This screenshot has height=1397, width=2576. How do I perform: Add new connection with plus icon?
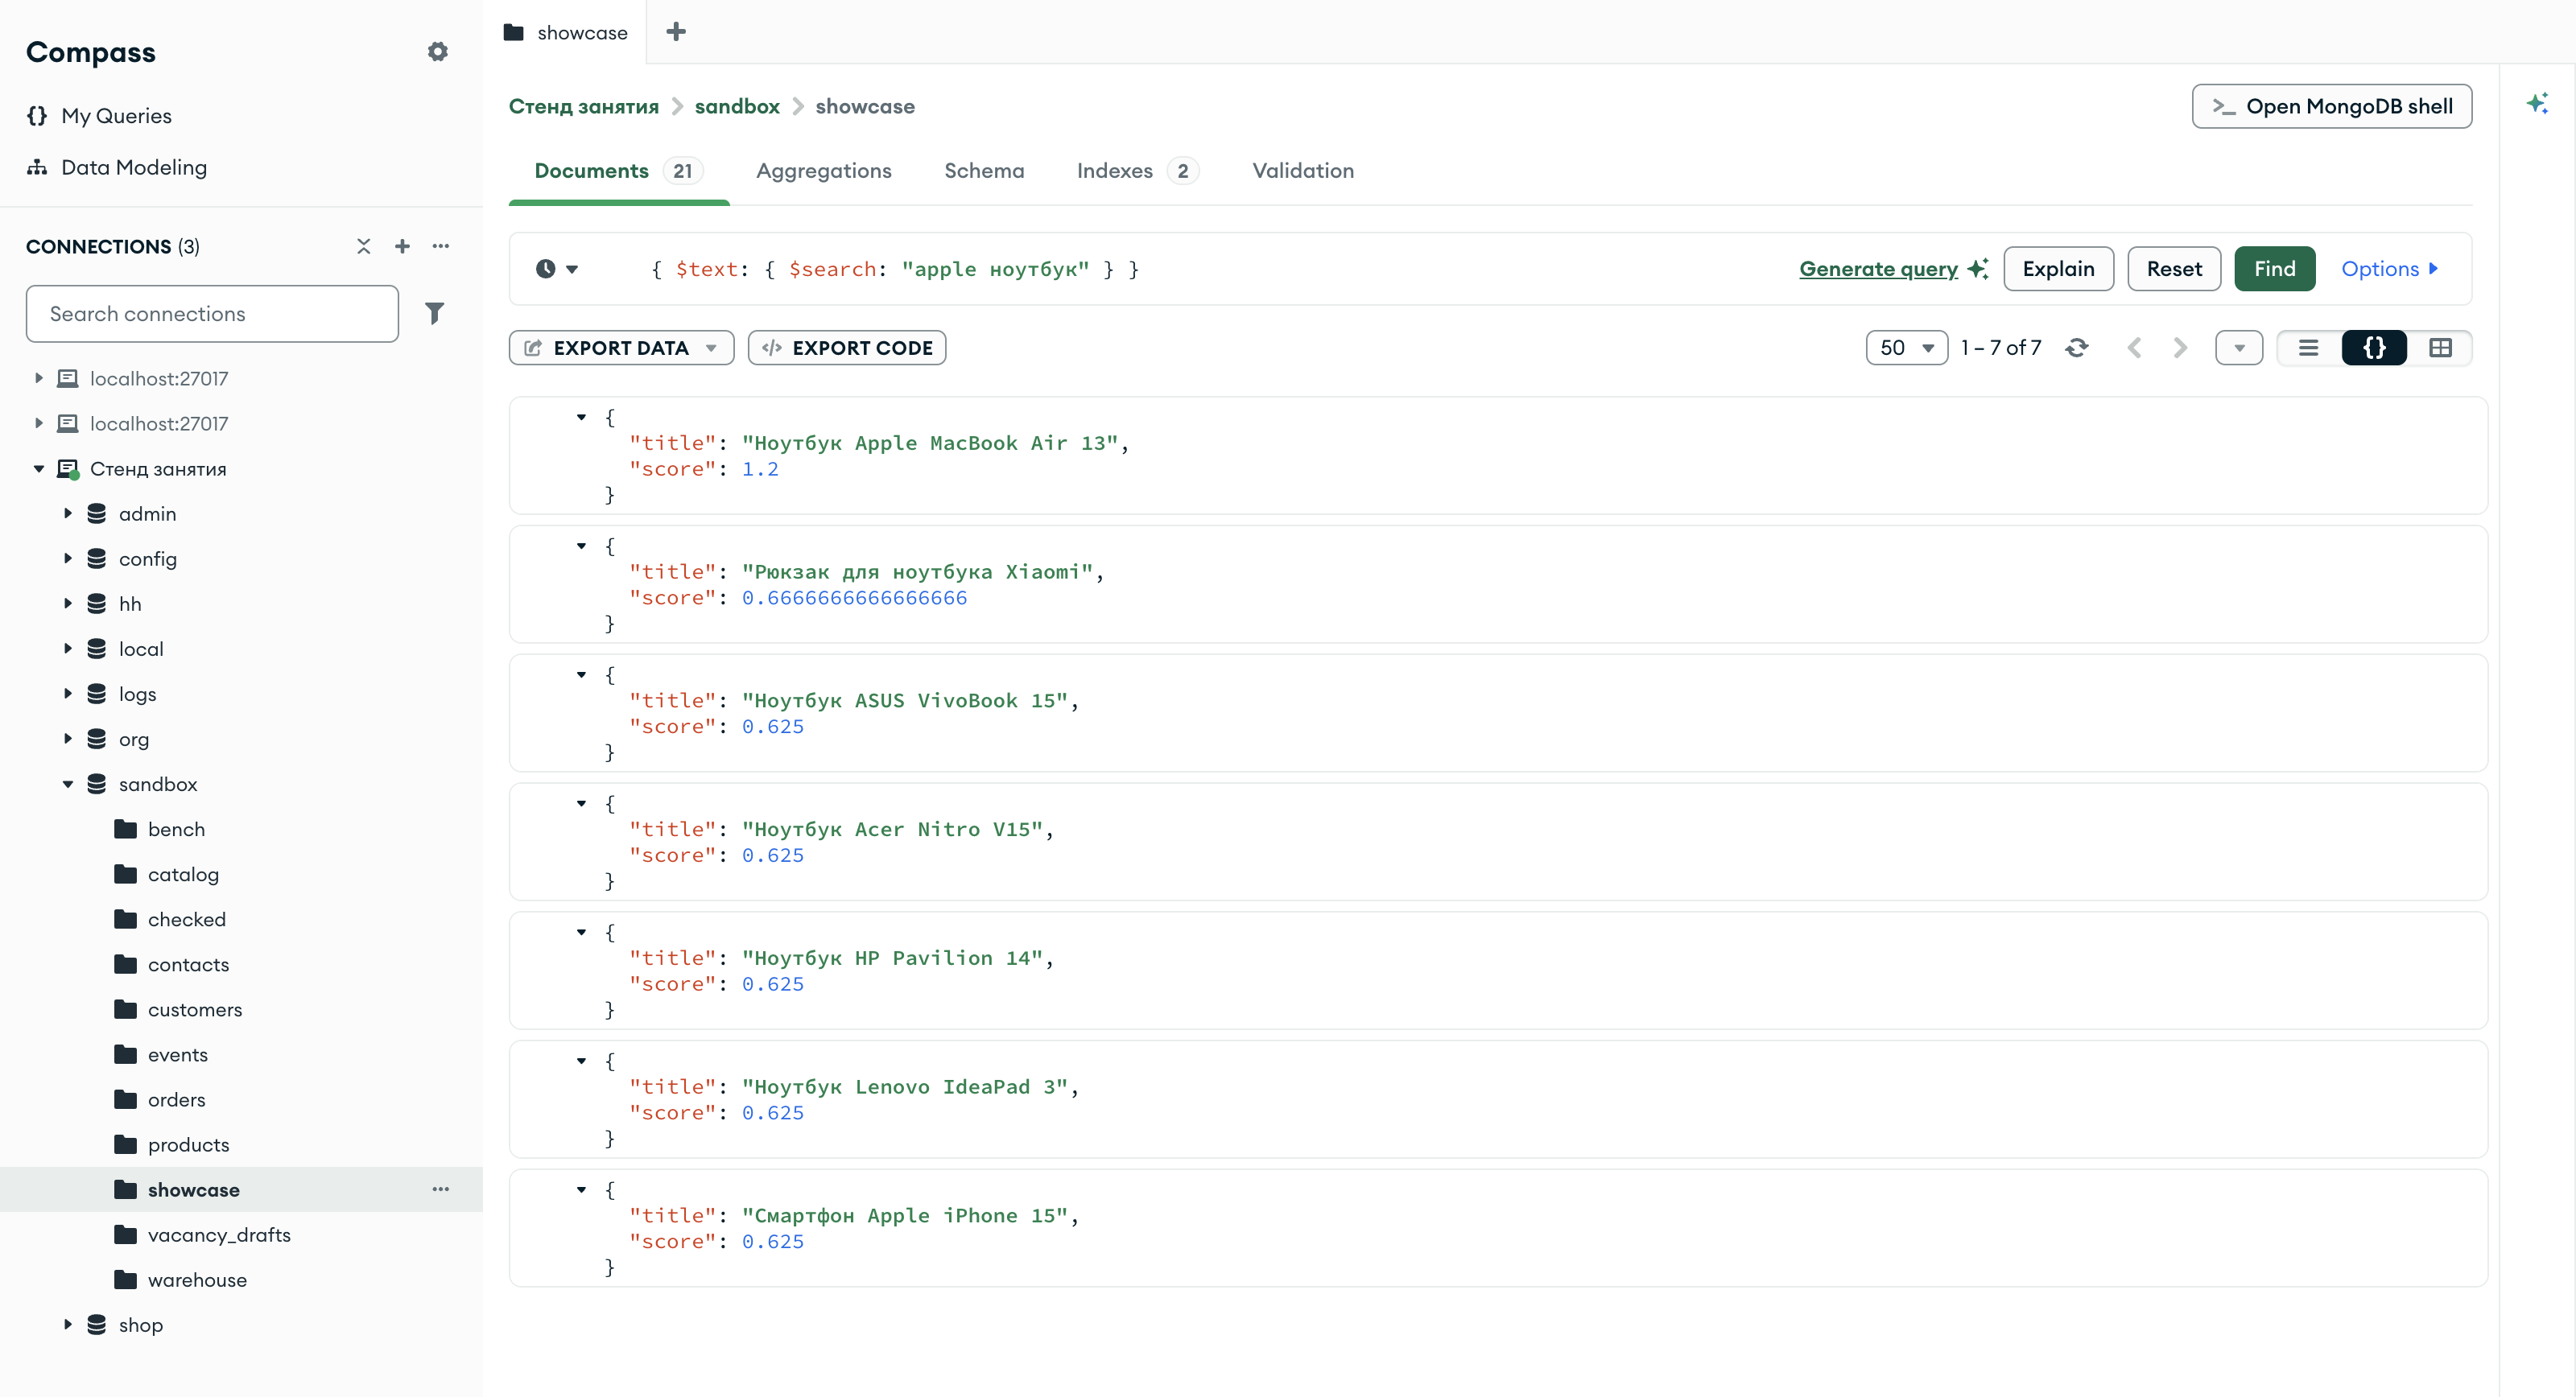pyautogui.click(x=402, y=246)
